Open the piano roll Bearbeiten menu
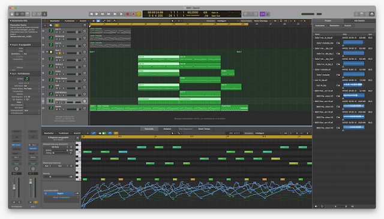Screen dimensions: 384x219 coord(49,133)
